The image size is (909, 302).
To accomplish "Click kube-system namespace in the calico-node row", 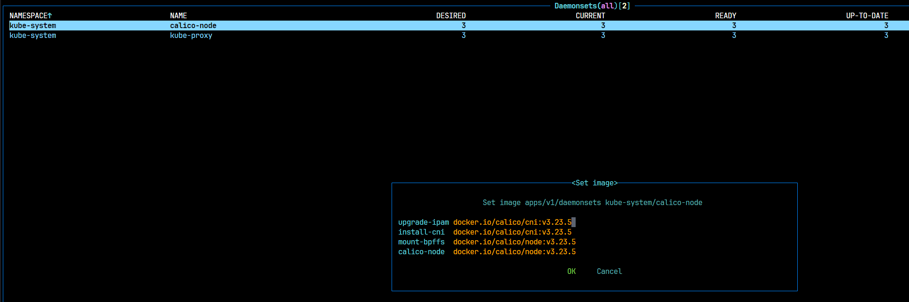I will [x=33, y=26].
